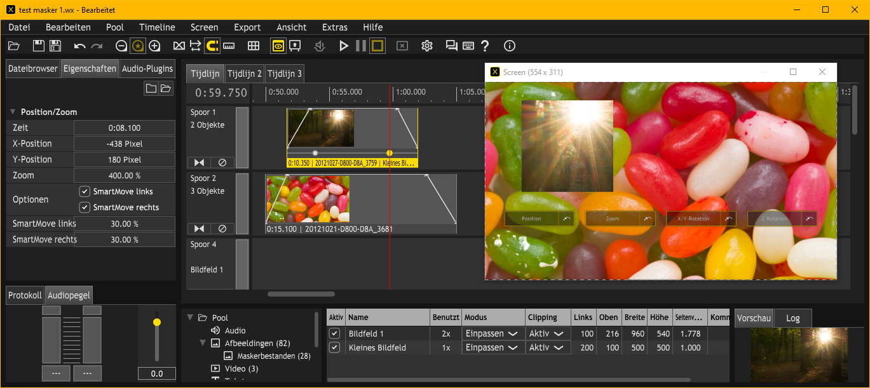Uncheck SmartMove rechts checkbox
The image size is (870, 388).
pos(85,207)
